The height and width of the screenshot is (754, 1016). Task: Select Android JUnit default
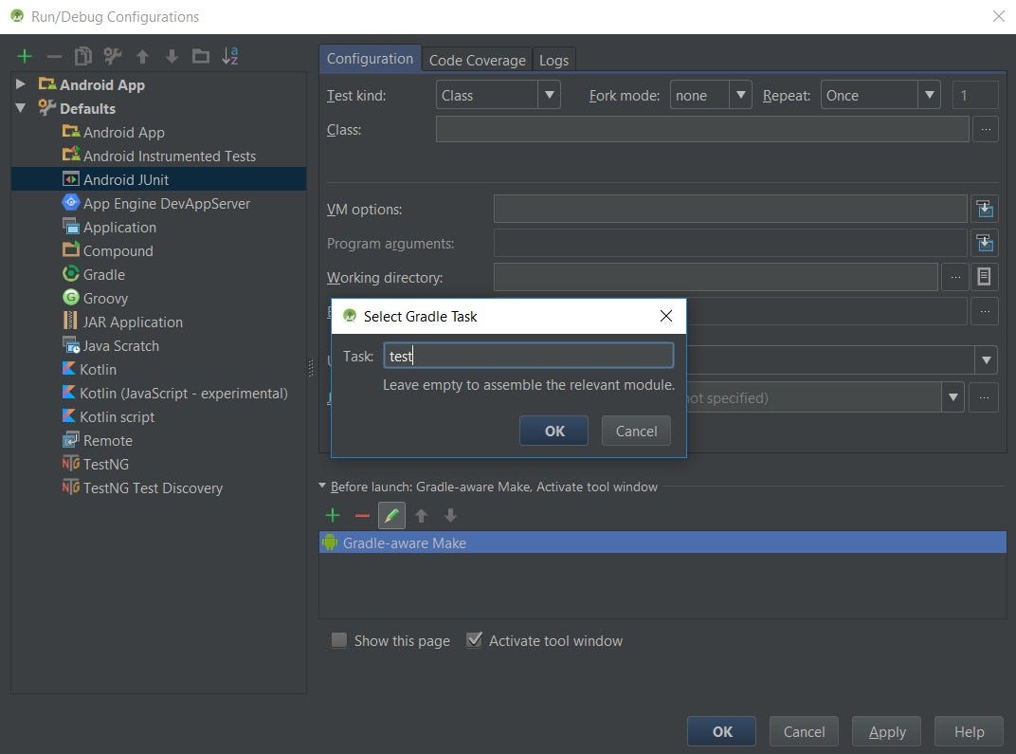point(159,179)
